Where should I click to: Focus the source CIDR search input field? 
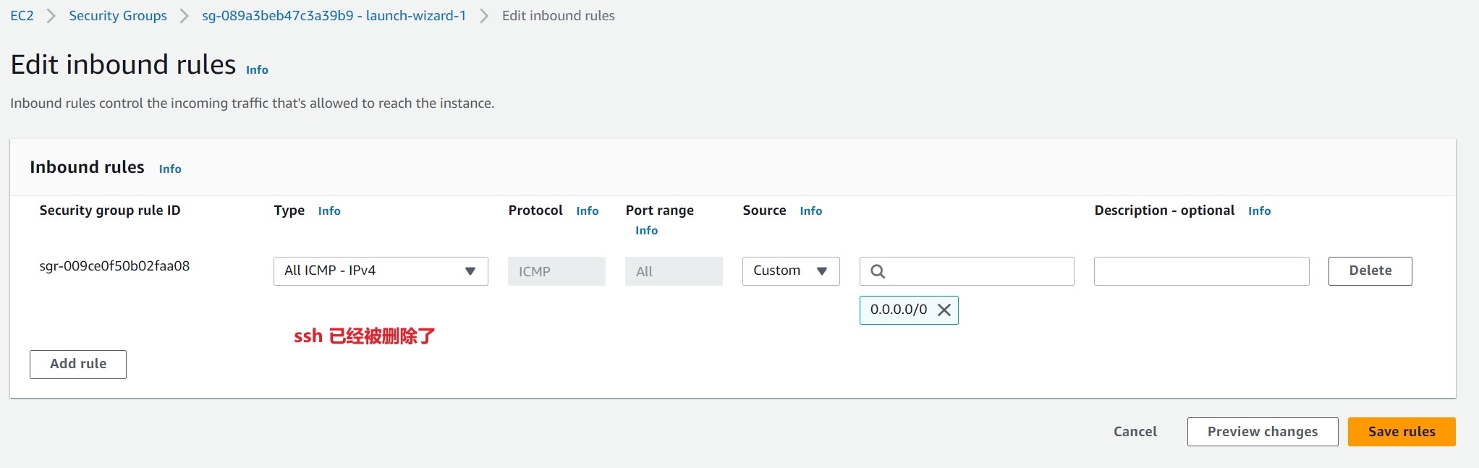click(x=977, y=271)
